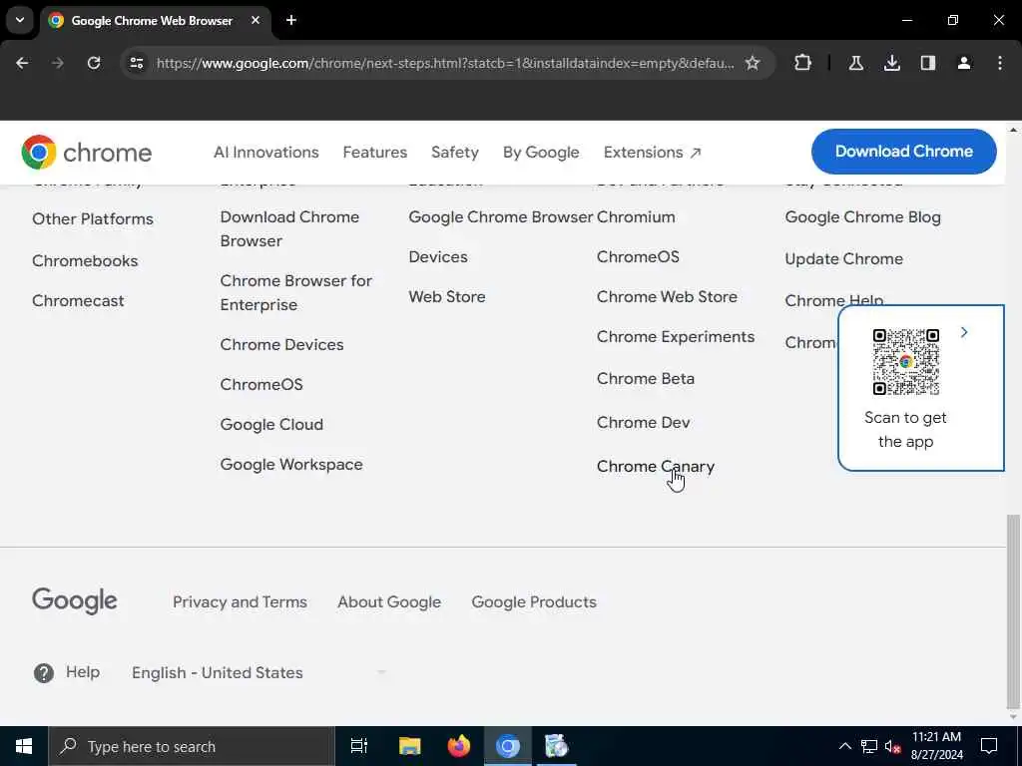This screenshot has height=766, width=1022.
Task: Open the notification center icon
Action: coord(989,746)
